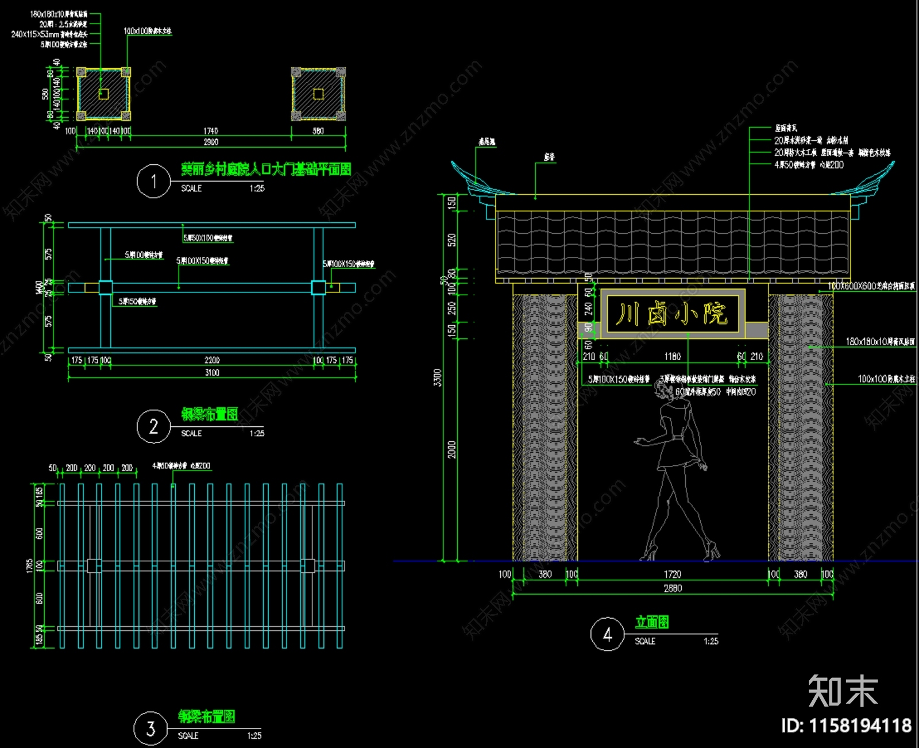919x748 pixels.
Task: Select the "2000" vertical clearance dimension
Action: point(452,449)
